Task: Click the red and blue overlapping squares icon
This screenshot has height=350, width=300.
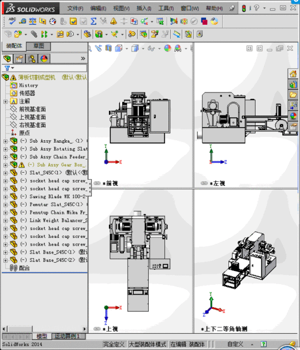Action: tap(204, 21)
